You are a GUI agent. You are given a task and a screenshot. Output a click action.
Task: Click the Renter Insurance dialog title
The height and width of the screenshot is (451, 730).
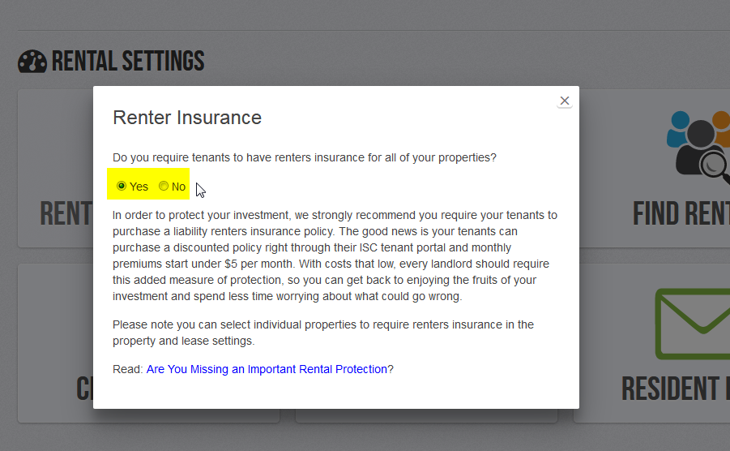click(187, 118)
